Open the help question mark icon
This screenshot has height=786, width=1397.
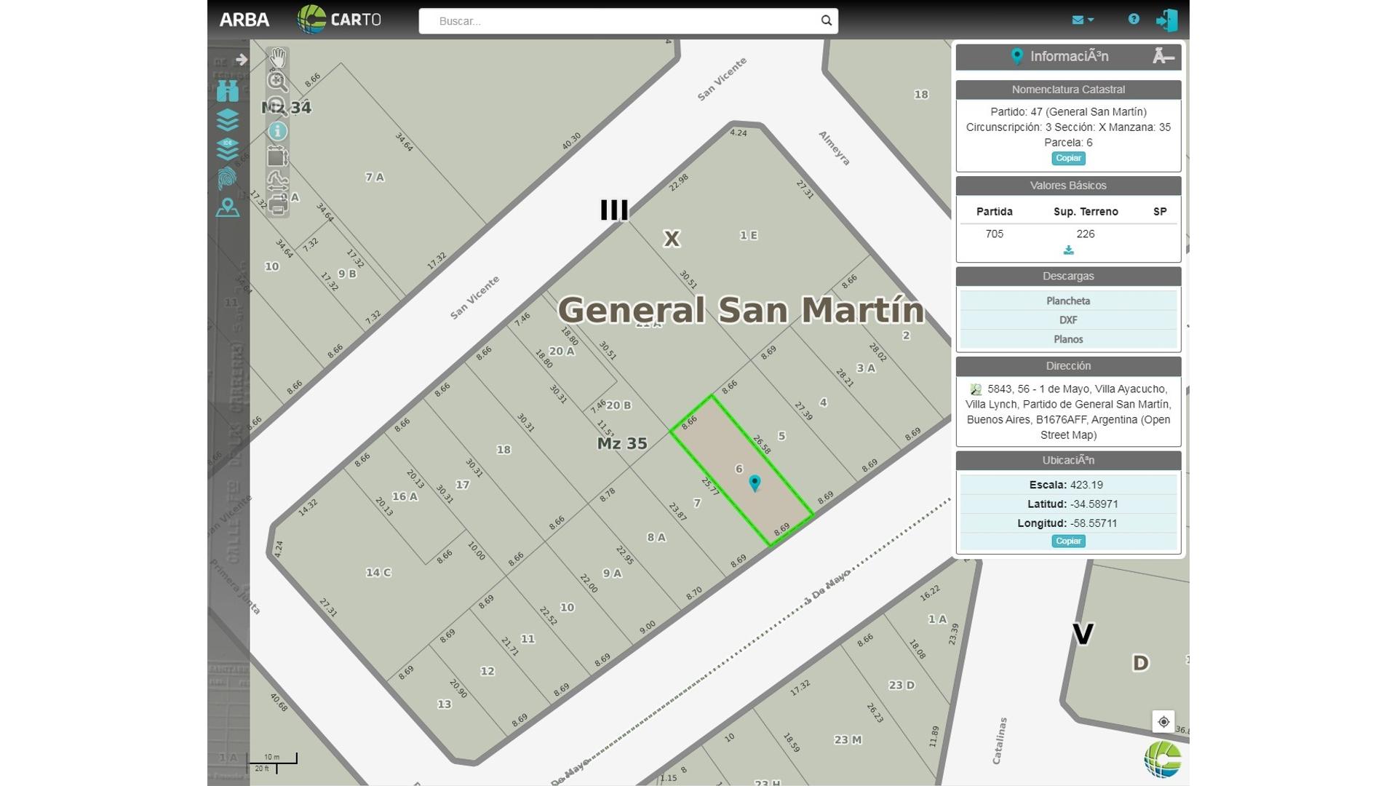tap(1134, 20)
